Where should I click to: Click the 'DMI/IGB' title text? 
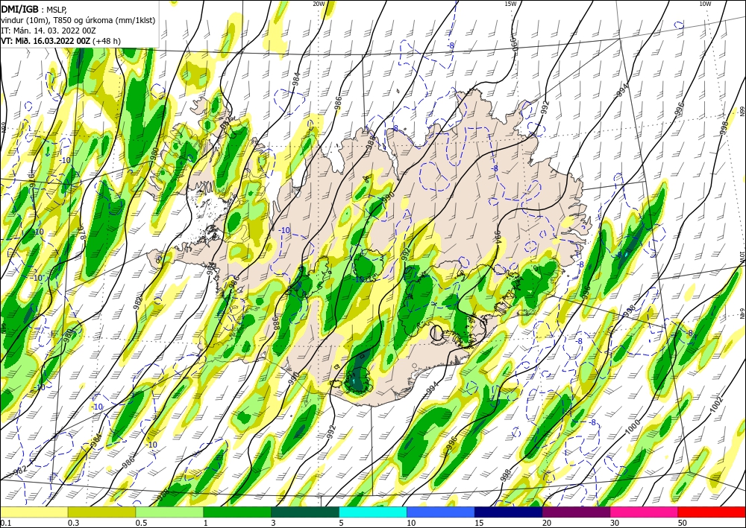[x=20, y=10]
